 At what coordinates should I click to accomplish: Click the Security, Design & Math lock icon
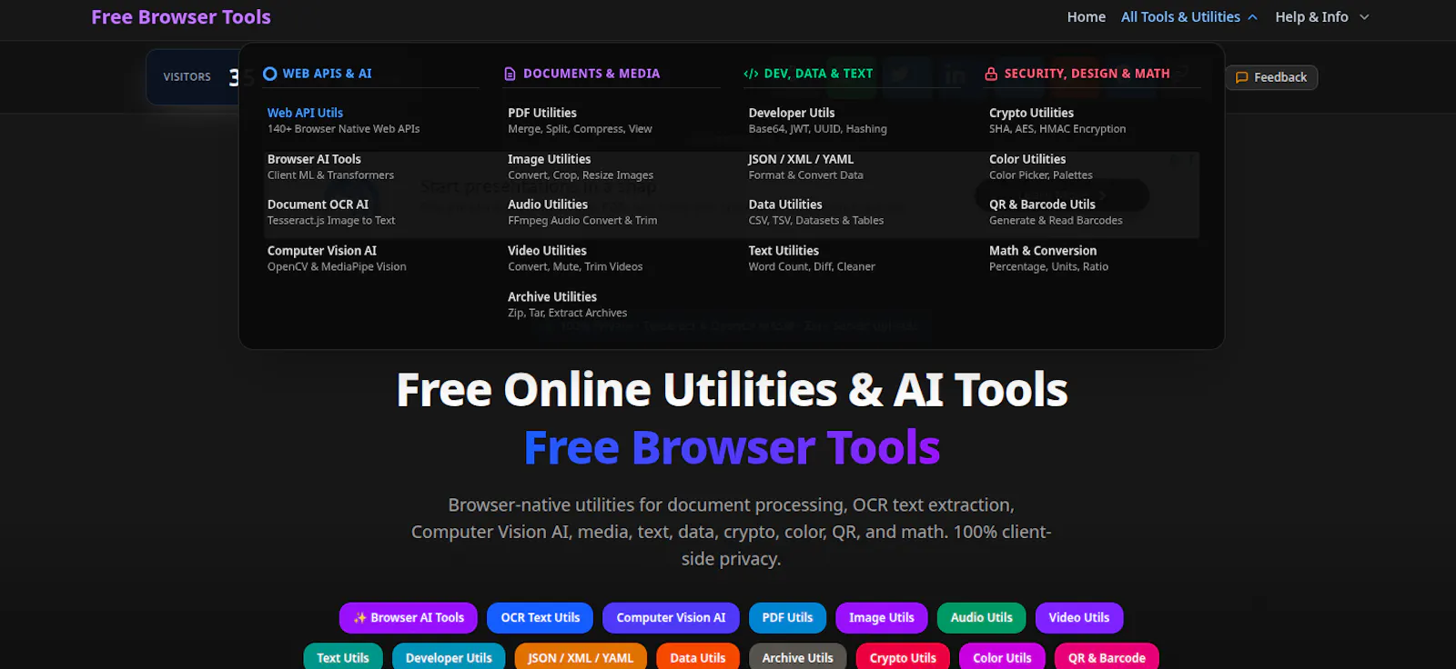click(991, 74)
